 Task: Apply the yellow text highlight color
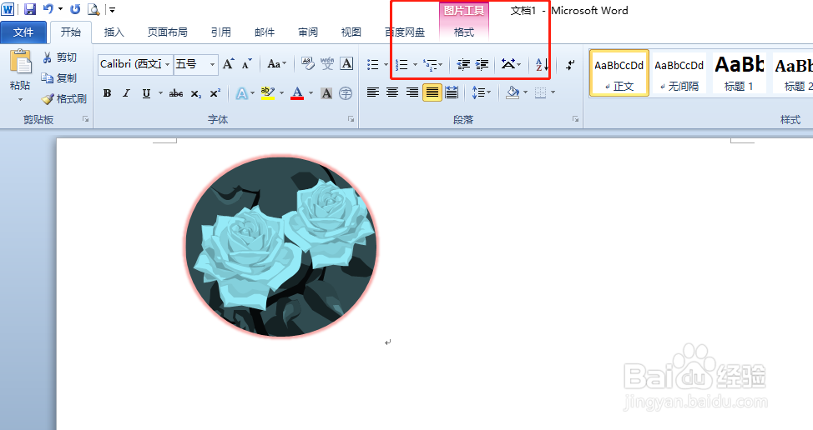tap(268, 93)
